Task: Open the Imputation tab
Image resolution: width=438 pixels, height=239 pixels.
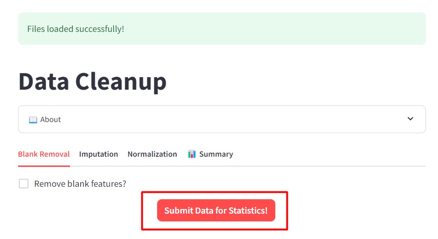Action: point(98,154)
